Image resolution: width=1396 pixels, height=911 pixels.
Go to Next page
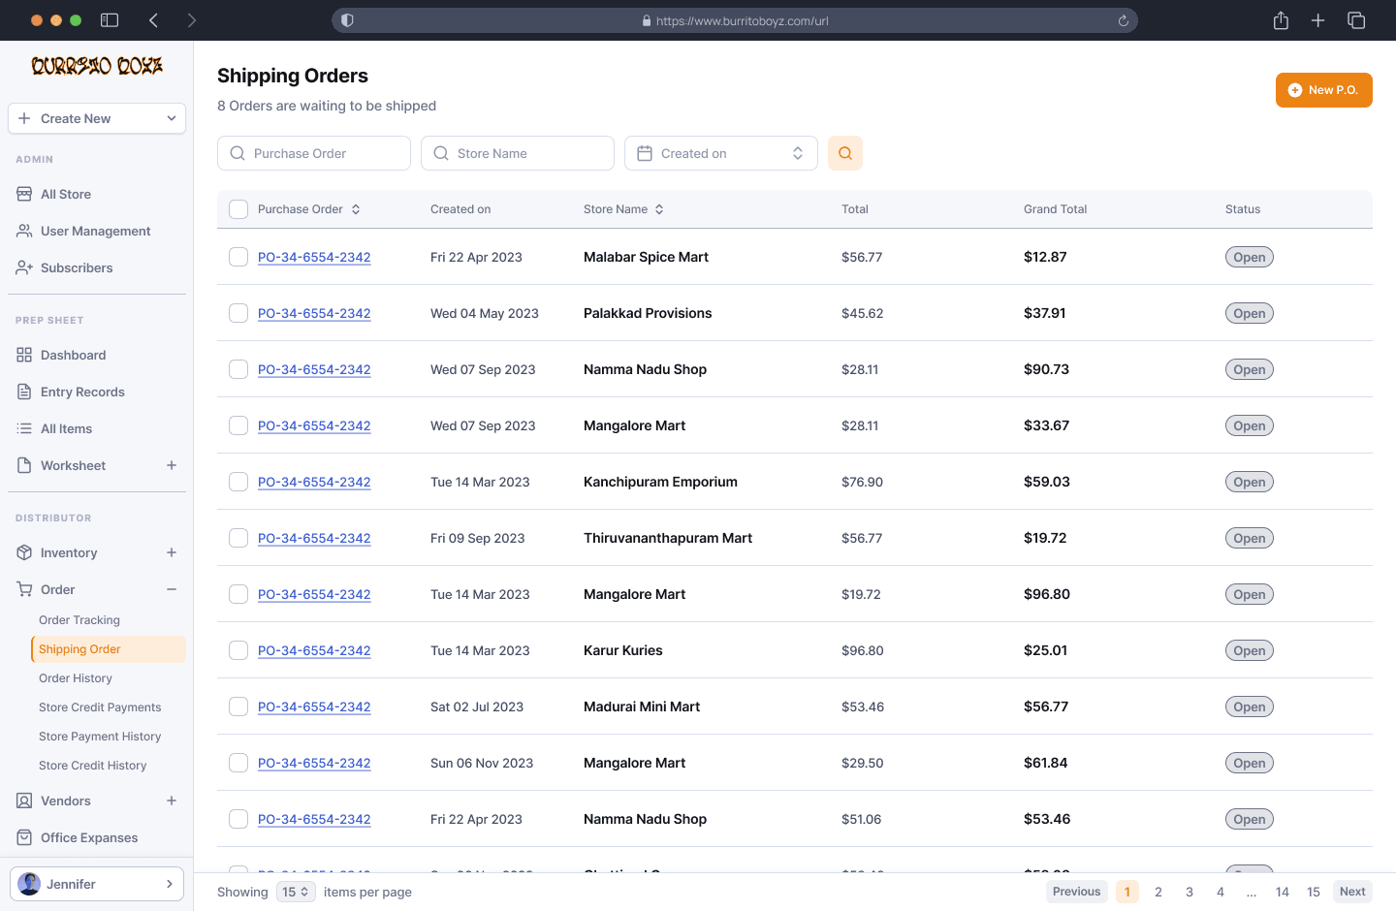[1352, 892]
